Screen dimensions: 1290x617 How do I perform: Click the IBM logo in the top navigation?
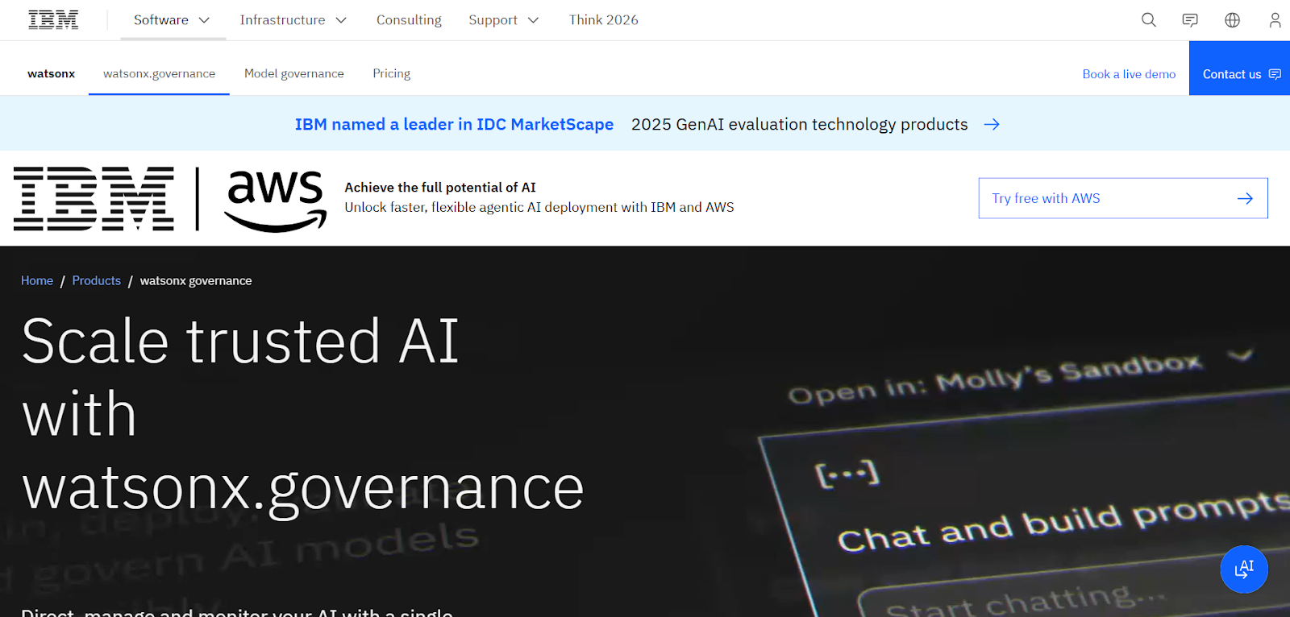tap(53, 20)
